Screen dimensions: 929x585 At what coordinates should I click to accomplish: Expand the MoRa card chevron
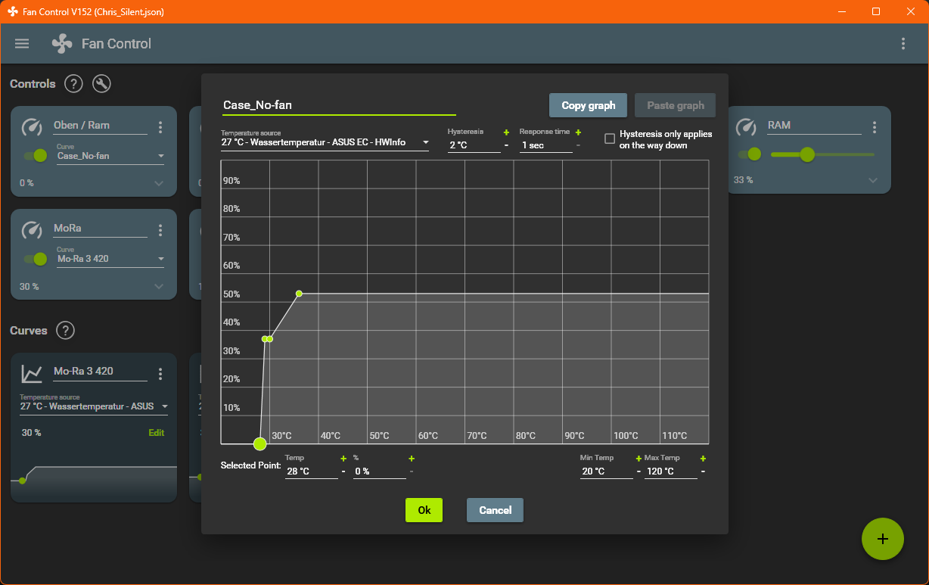159,286
